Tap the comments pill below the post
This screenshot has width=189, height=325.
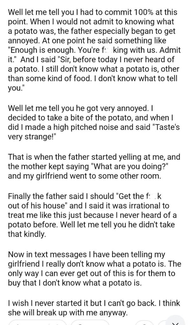tap(90, 323)
